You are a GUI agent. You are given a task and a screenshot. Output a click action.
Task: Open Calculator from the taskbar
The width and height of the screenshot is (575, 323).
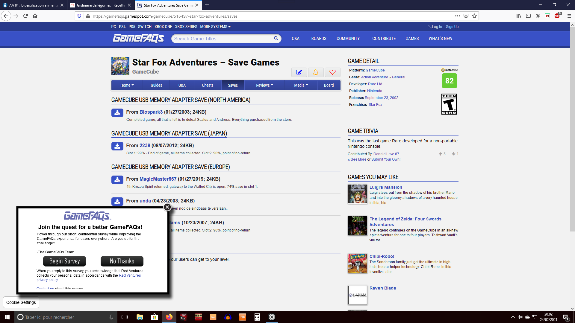coord(257,317)
